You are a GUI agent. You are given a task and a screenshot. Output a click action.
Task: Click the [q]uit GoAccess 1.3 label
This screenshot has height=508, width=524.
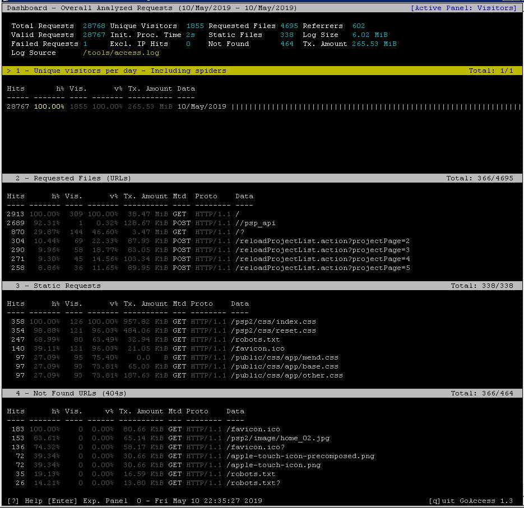pyautogui.click(x=471, y=501)
